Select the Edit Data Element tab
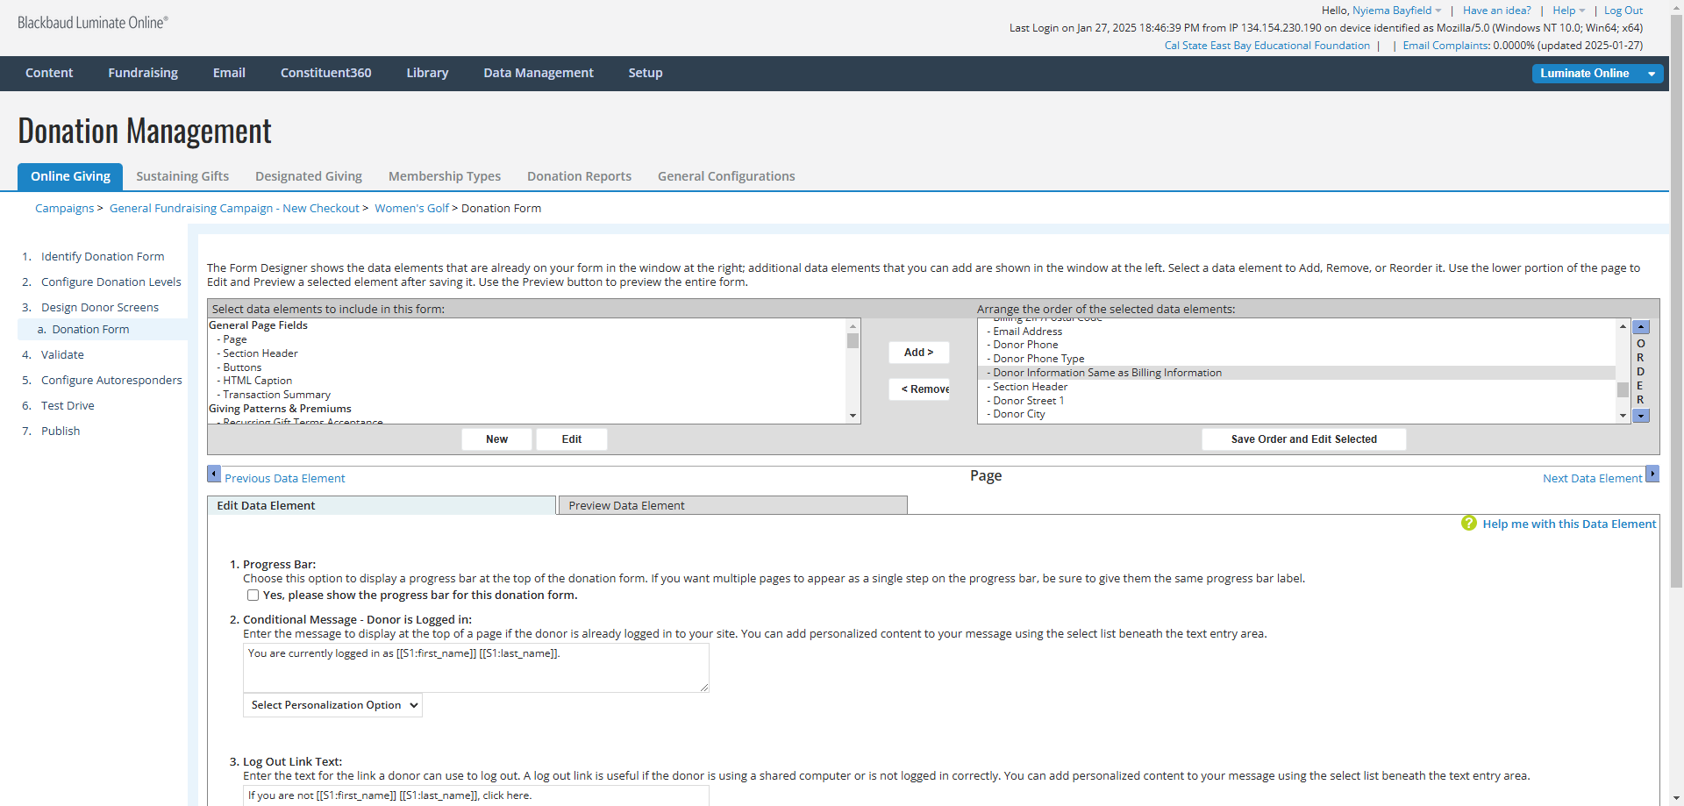 pos(382,506)
